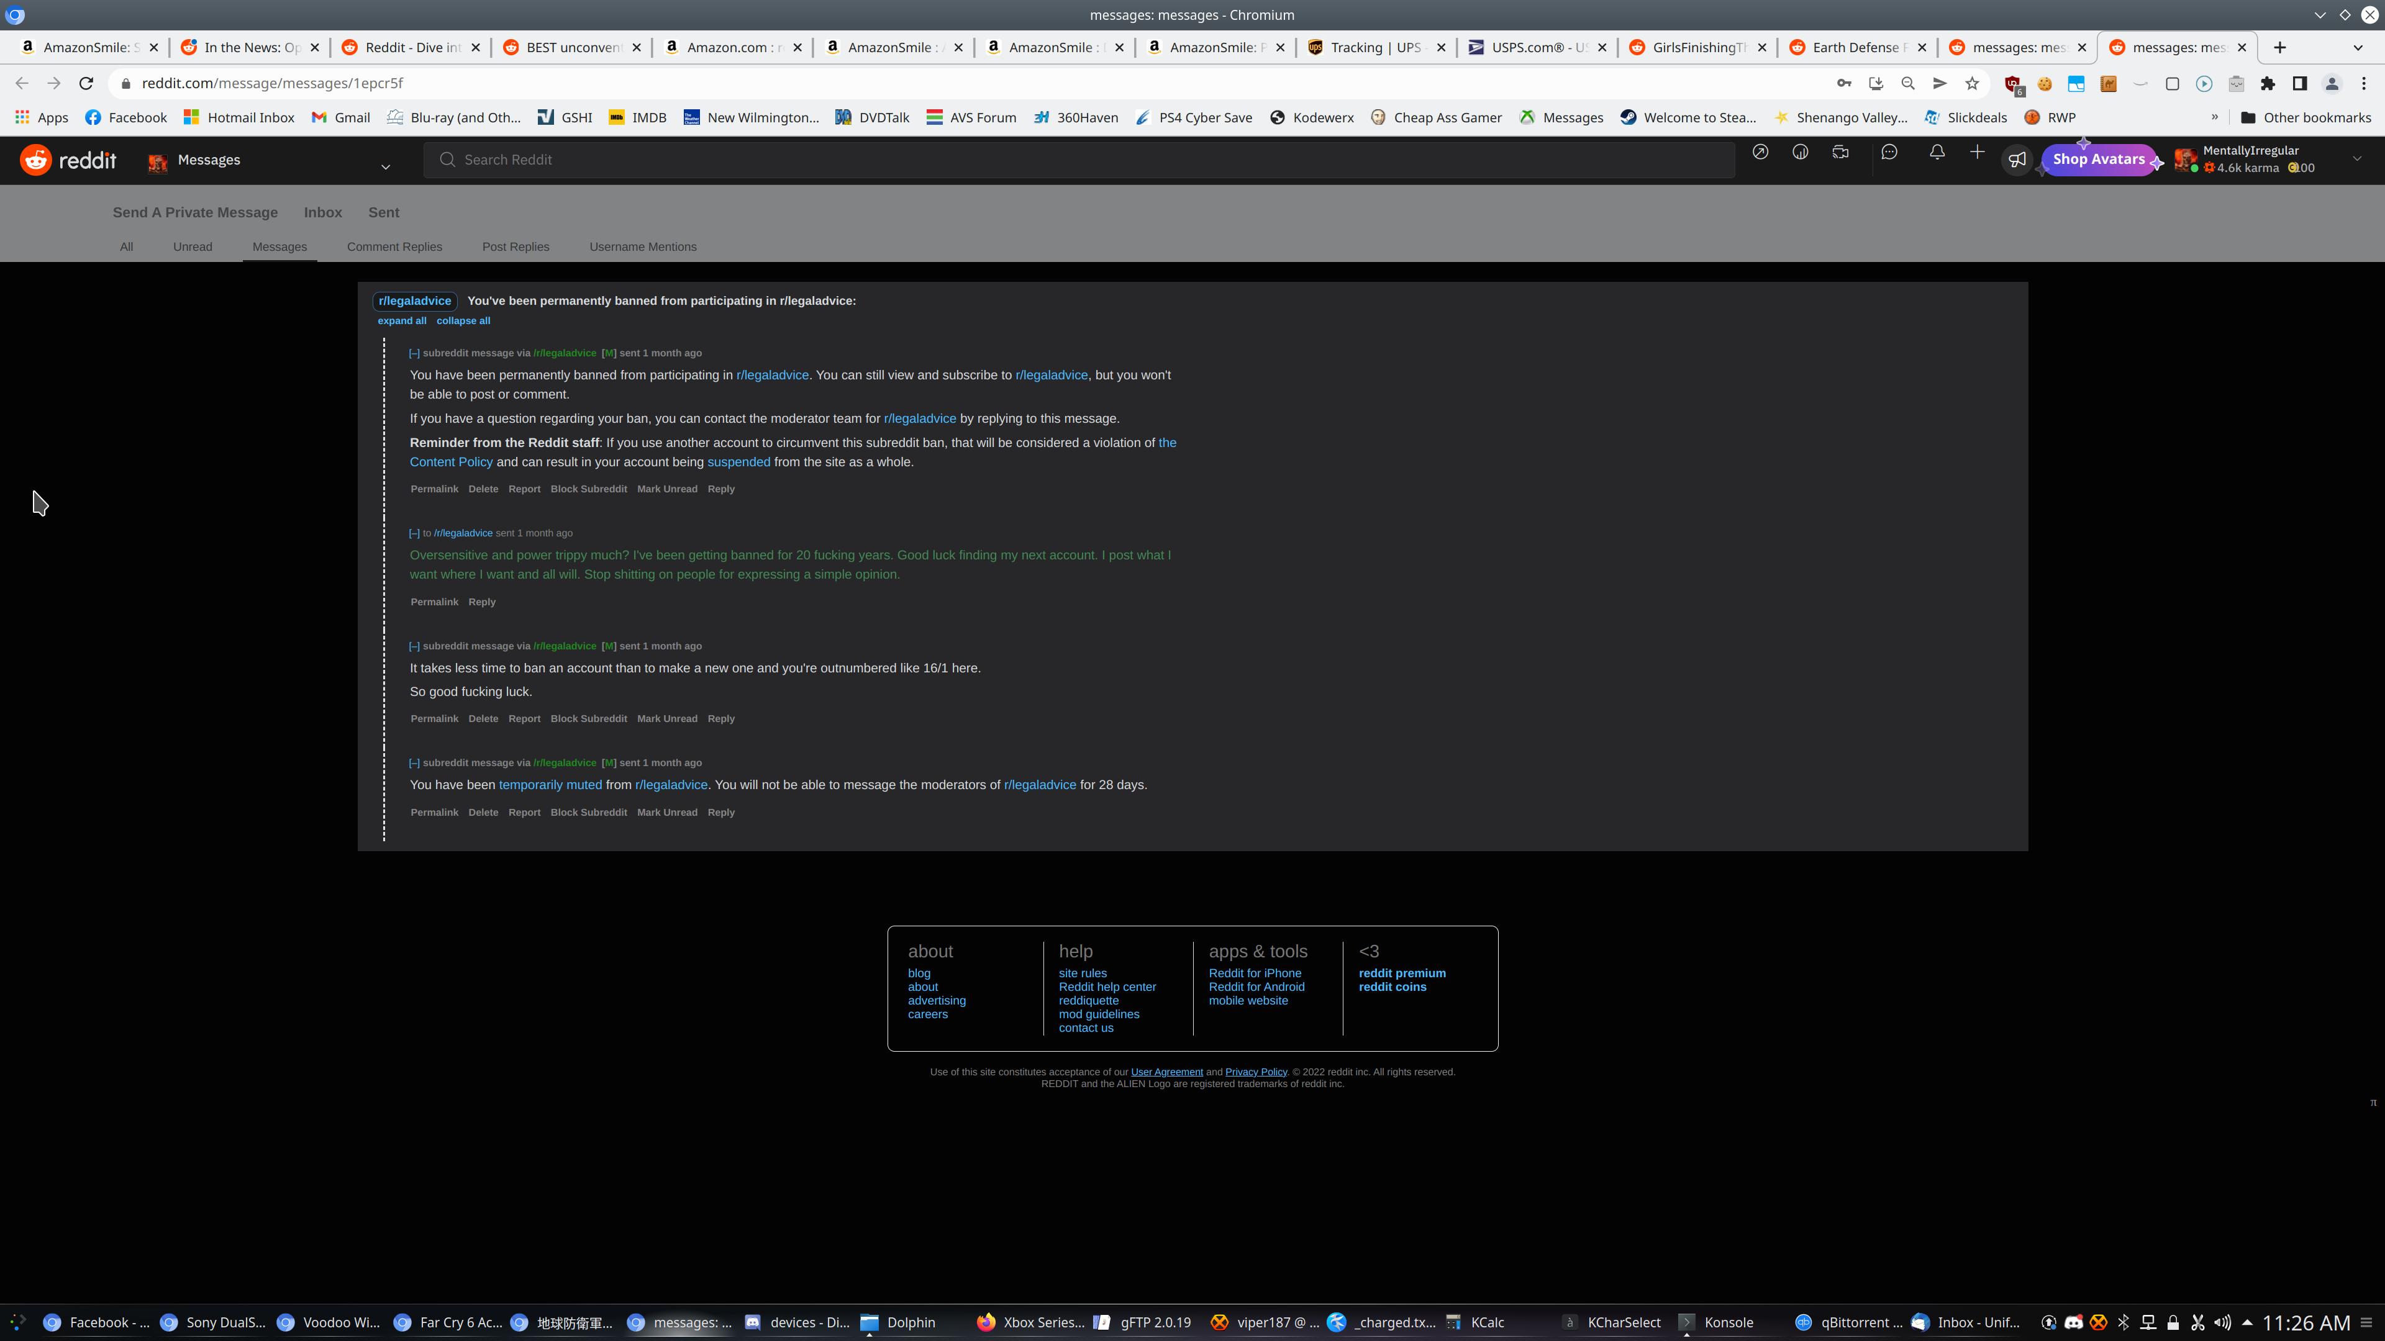Click the create post plus icon
This screenshot has width=2385, height=1341.
tap(1977, 153)
